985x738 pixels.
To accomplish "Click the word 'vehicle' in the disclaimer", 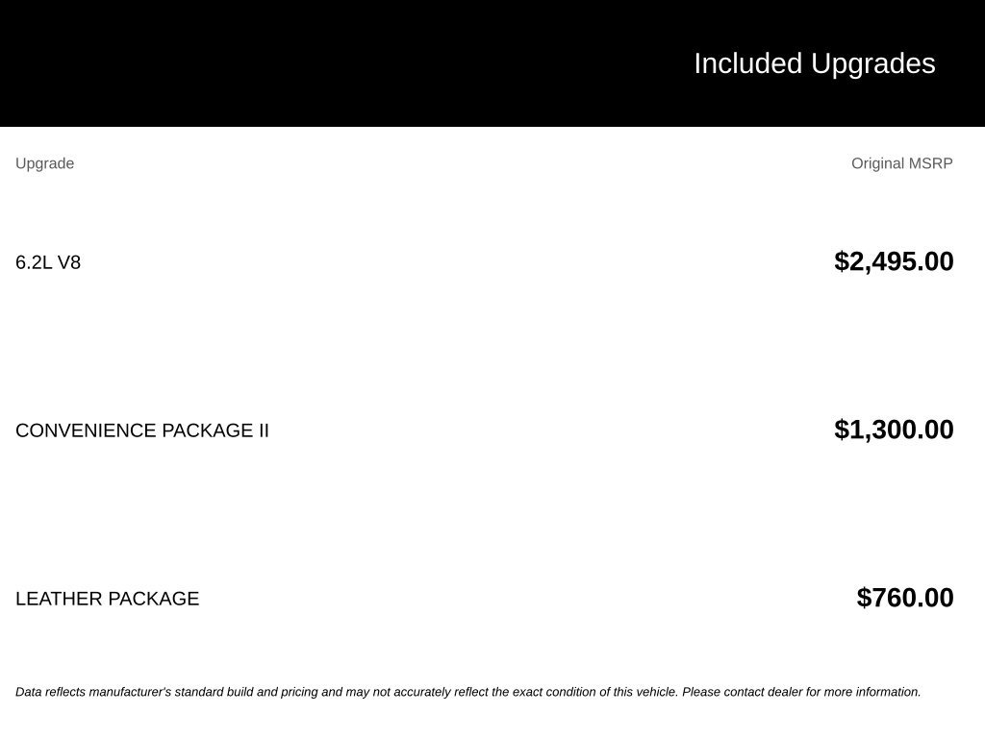I will tap(657, 692).
